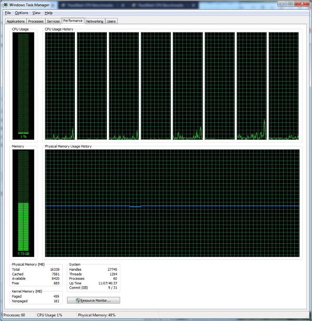Open the View menu
The image size is (312, 321).
click(x=36, y=12)
